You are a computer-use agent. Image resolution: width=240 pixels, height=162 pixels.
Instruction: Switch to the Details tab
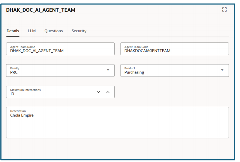(13, 31)
